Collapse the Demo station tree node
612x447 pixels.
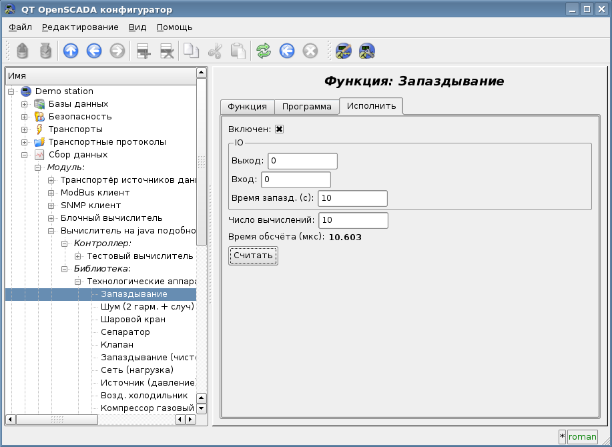pyautogui.click(x=11, y=91)
